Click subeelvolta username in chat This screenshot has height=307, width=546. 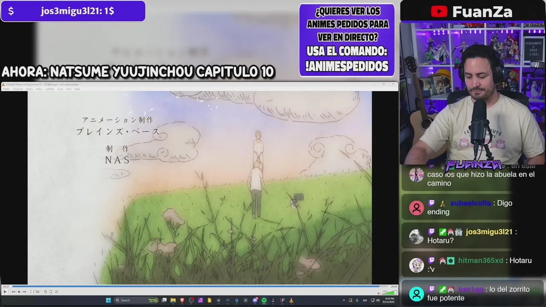click(470, 203)
